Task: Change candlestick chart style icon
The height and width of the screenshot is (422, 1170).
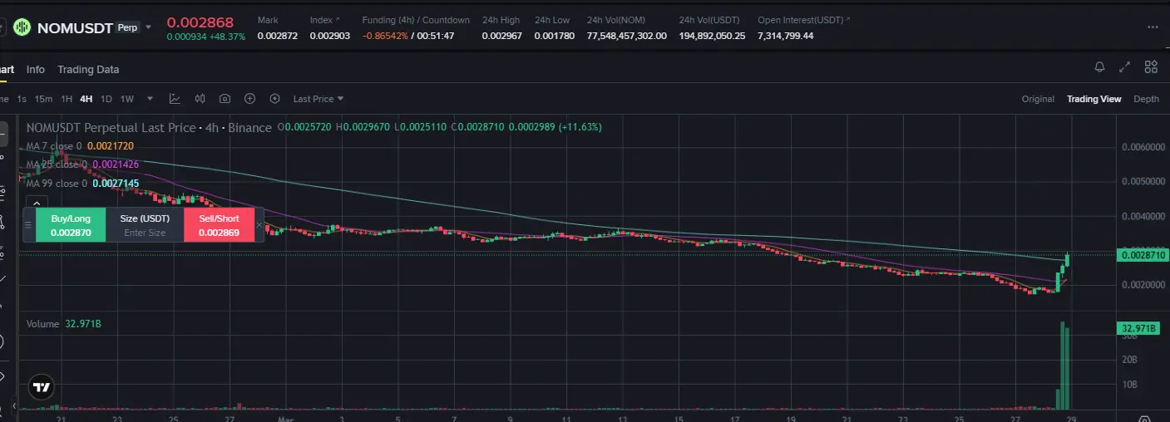Action: [x=200, y=99]
